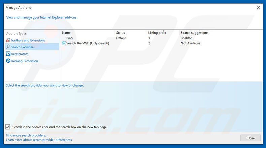266x148 pixels.
Task: Click the Enabled search suggestions value
Action: point(187,38)
